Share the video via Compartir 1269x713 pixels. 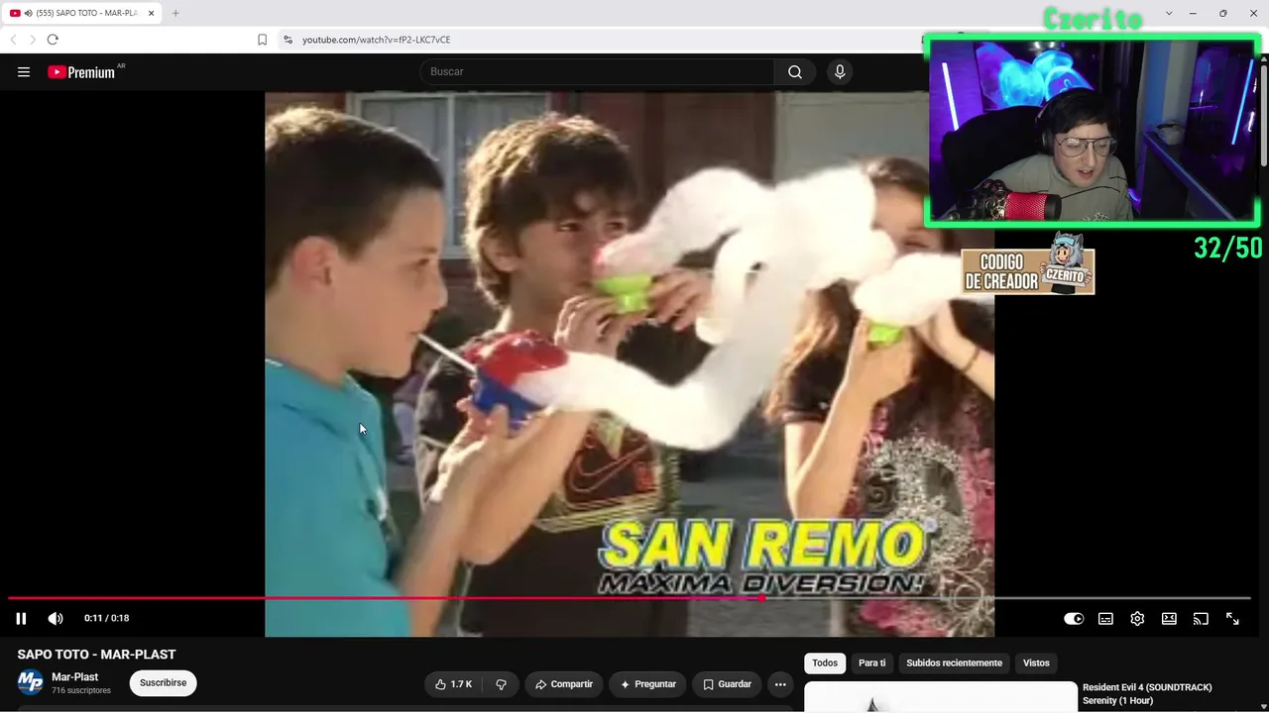[x=563, y=684]
